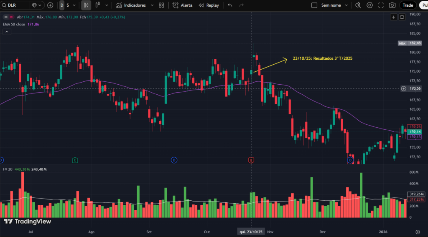Image resolution: width=428 pixels, height=237 pixels.
Task: Click the Fch 175,39 close value
Action: click(89, 17)
